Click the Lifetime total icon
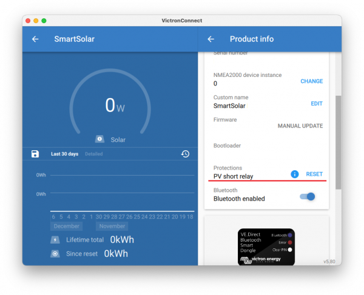 (55, 240)
